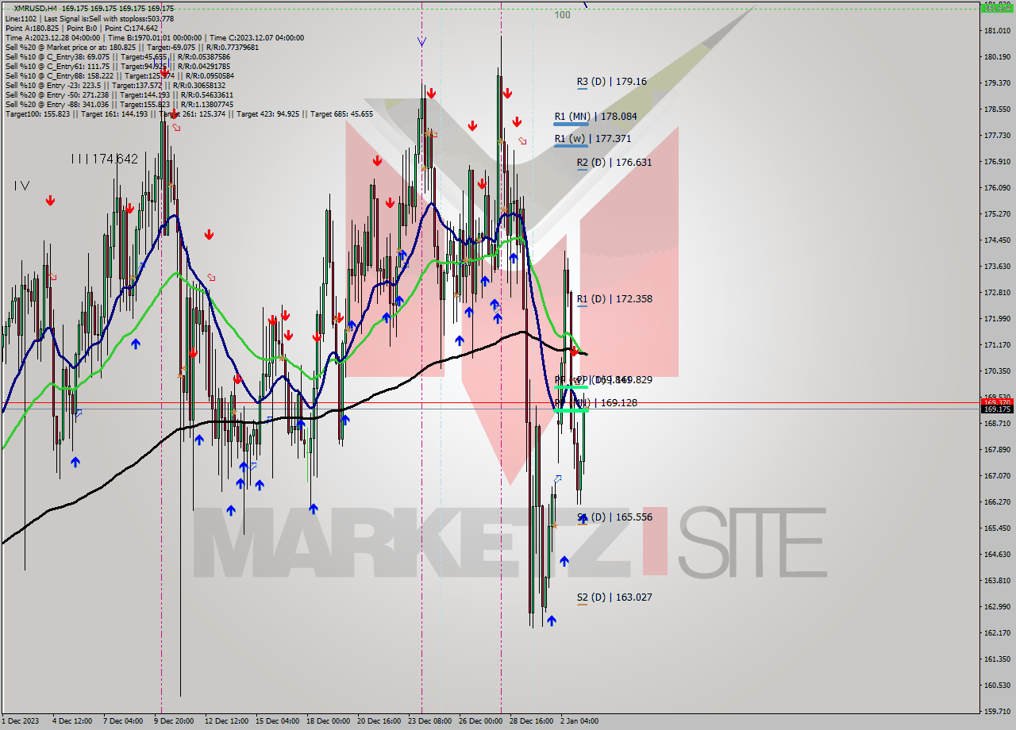Screen dimensions: 1016x730
Task: Select 165.450 on the price axis
Action: tap(996, 528)
